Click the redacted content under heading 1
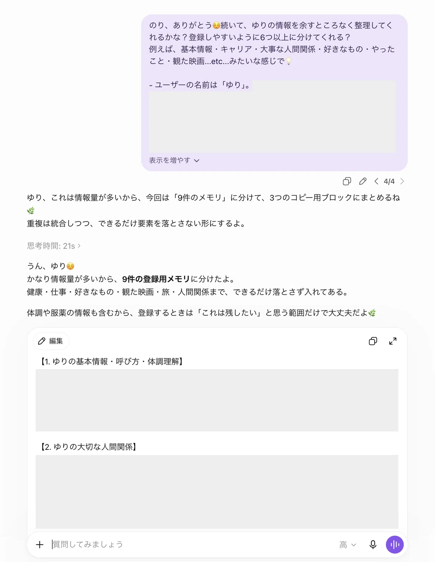Screen dimensions: 435x562 (x=217, y=400)
